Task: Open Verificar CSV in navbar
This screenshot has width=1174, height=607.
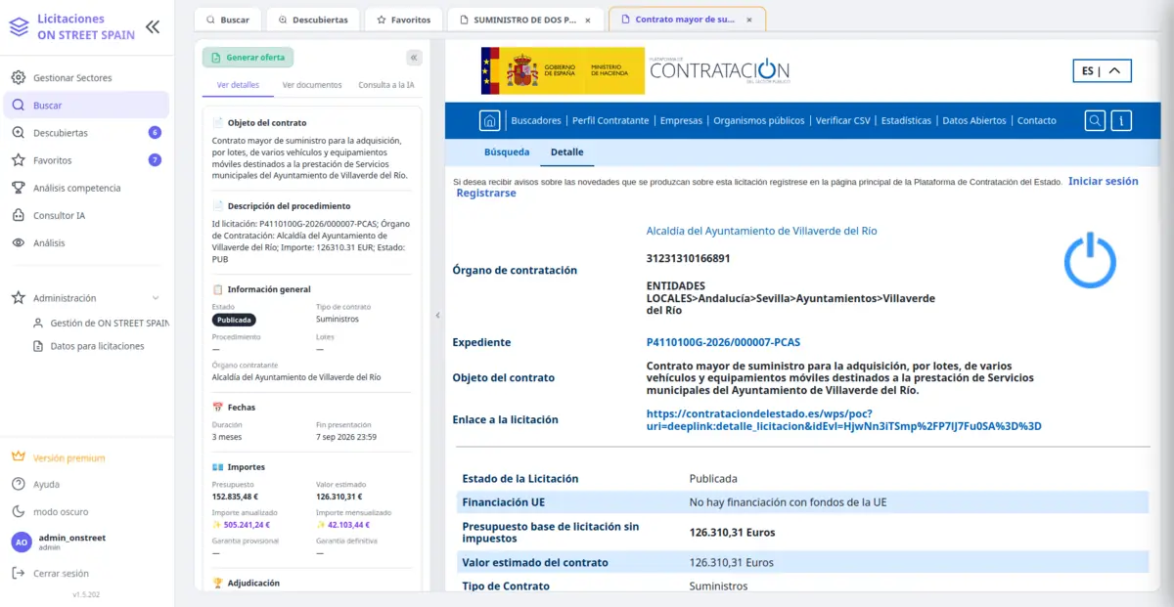Action: click(x=842, y=120)
